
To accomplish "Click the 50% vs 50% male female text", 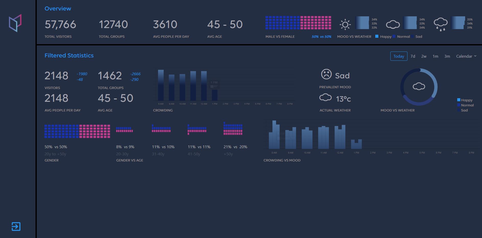I will (321, 36).
